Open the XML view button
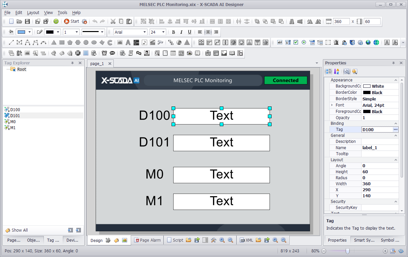Viewport: 408px width, 257px height. point(246,240)
